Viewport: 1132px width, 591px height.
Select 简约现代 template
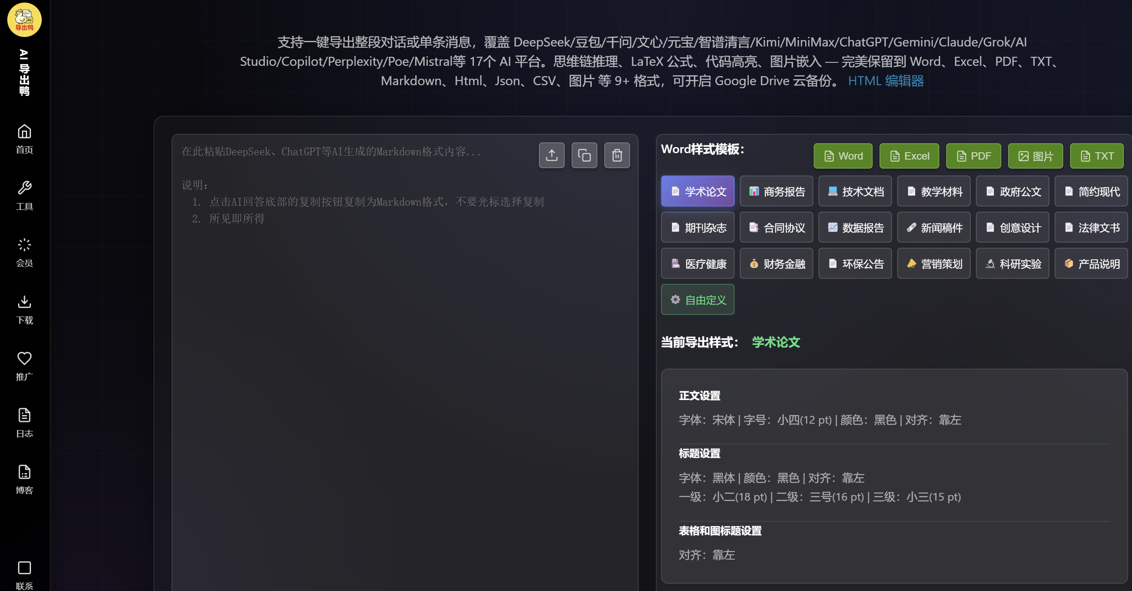pyautogui.click(x=1091, y=191)
